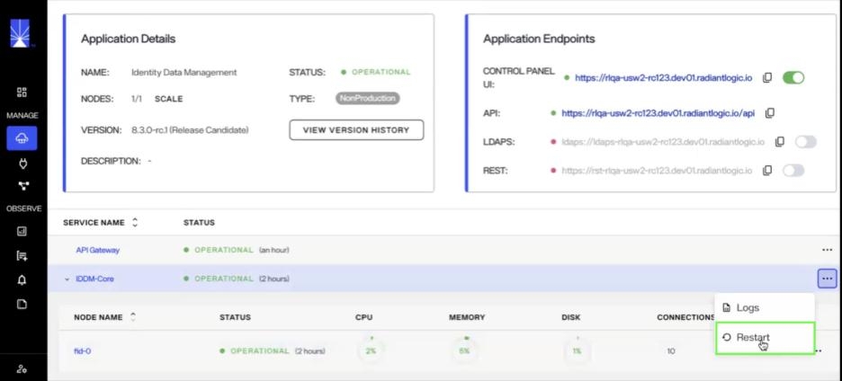Open the dashboard grid icon in sidebar
Screen dimensions: 842x381
point(22,93)
